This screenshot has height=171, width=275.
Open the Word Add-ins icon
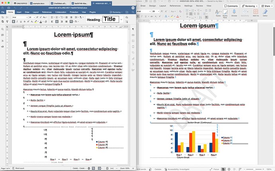[256, 13]
